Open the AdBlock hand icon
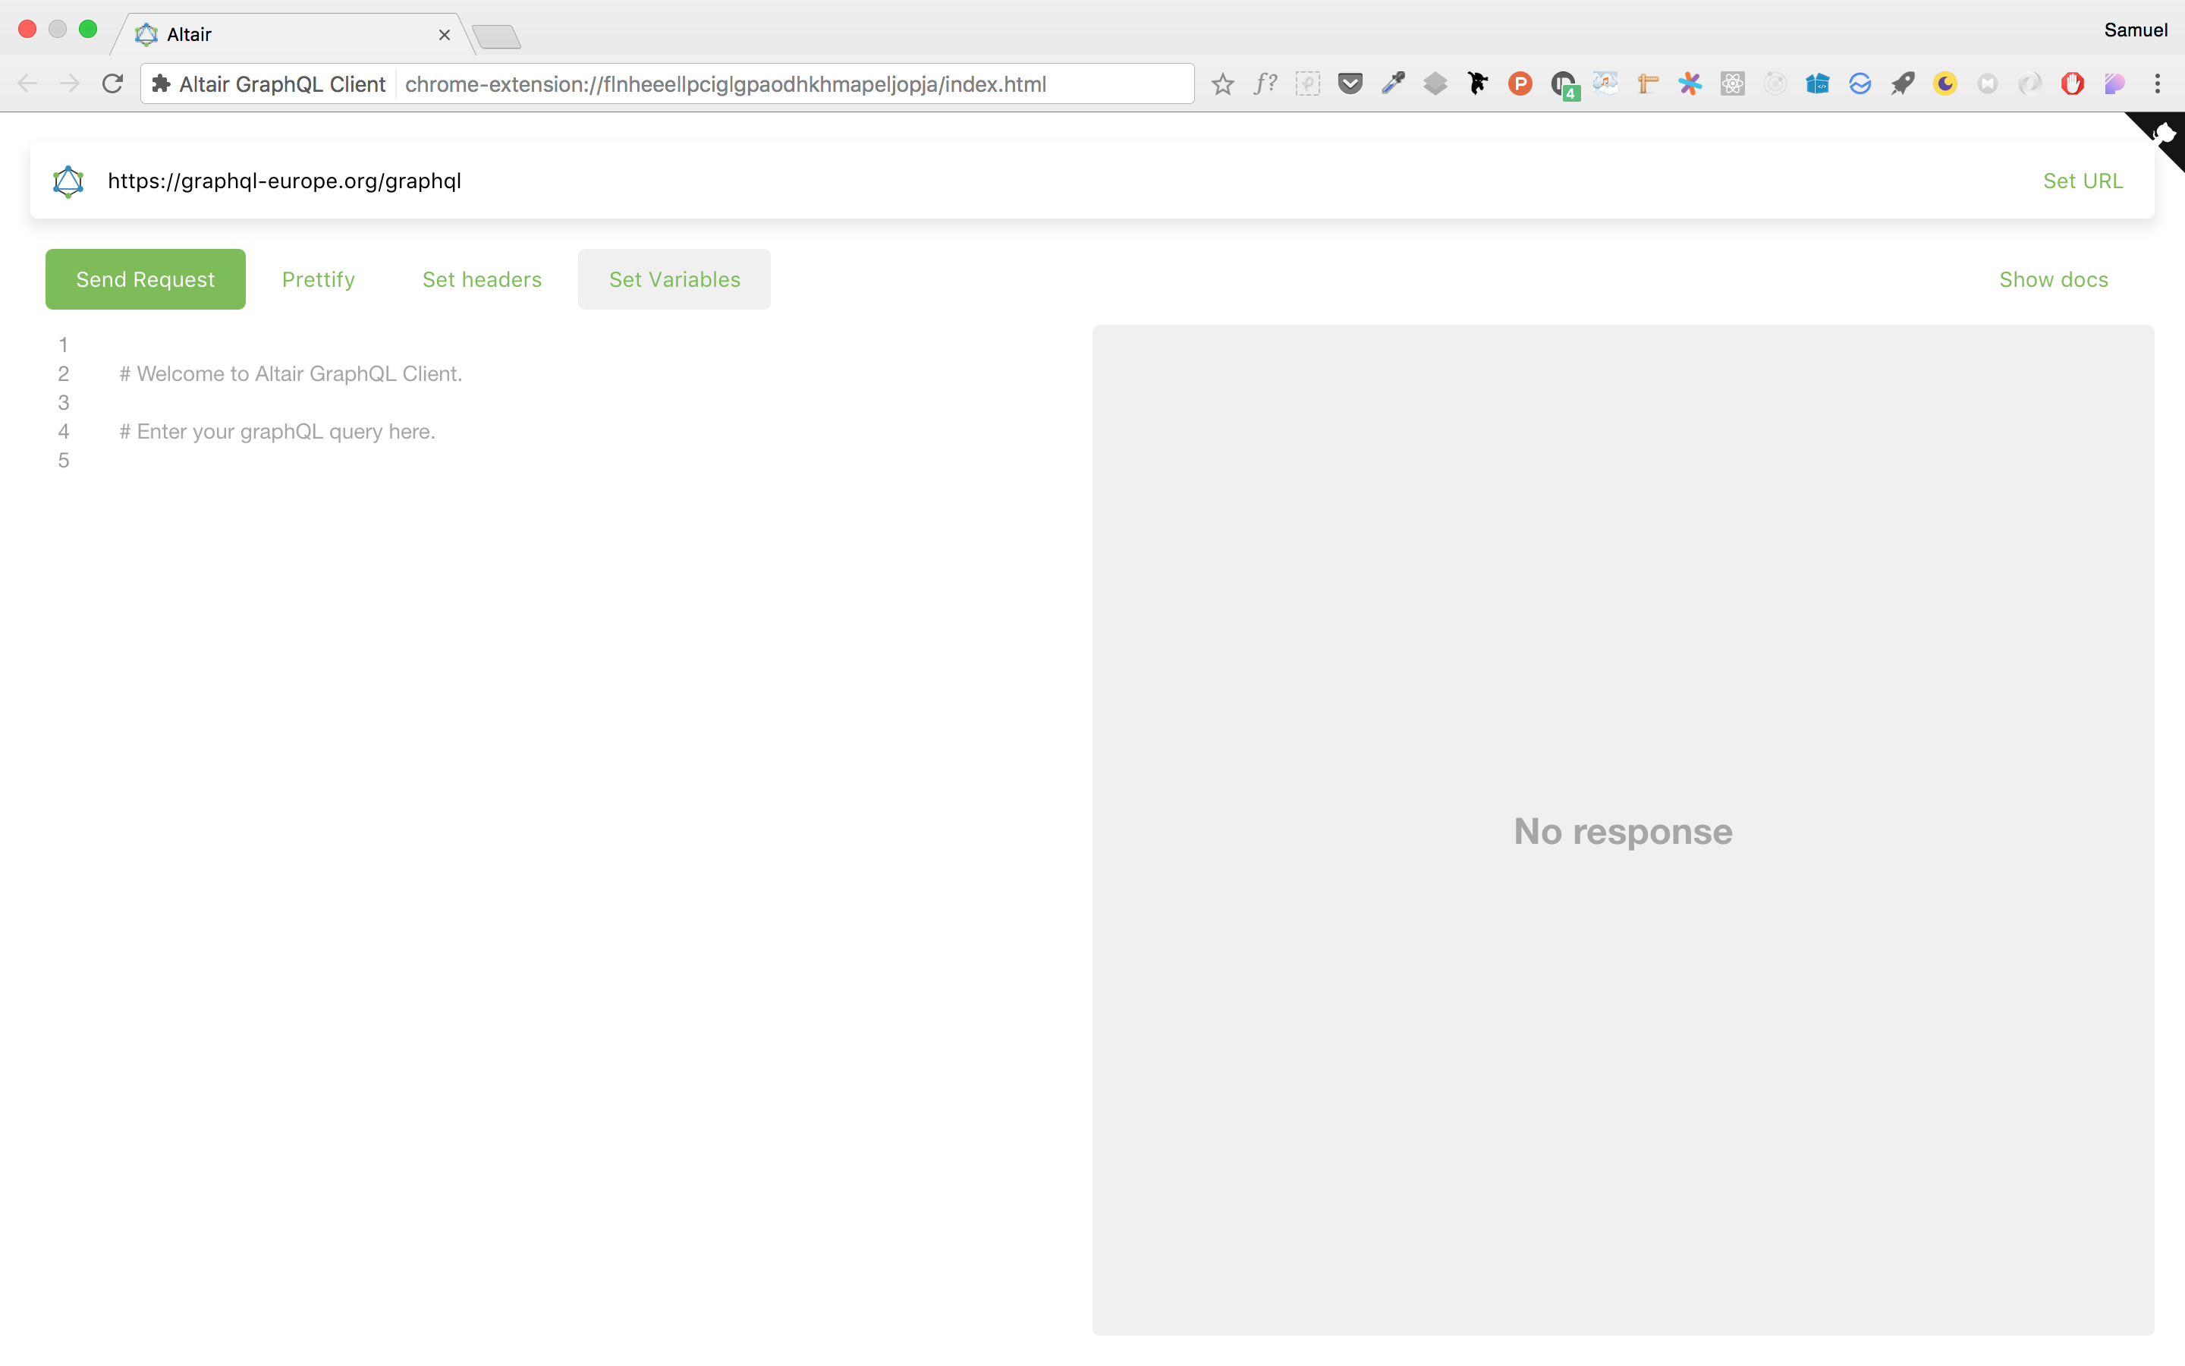Screen dimensions: 2185x1366 pos(2072,83)
